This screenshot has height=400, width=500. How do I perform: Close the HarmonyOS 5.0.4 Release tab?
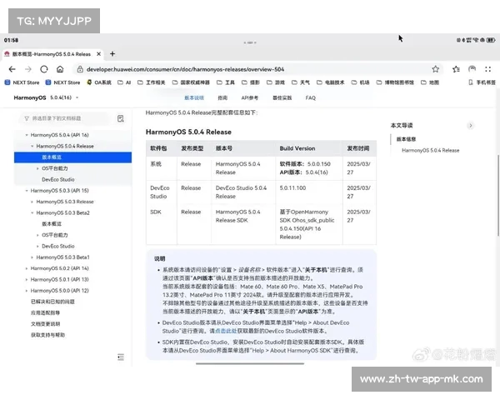(x=99, y=54)
